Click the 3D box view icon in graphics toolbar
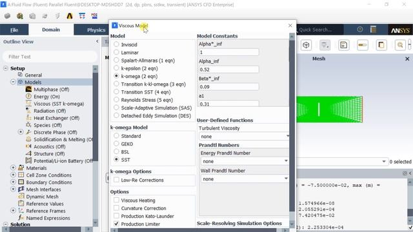Screen dimensions: 413x232 (306, 45)
